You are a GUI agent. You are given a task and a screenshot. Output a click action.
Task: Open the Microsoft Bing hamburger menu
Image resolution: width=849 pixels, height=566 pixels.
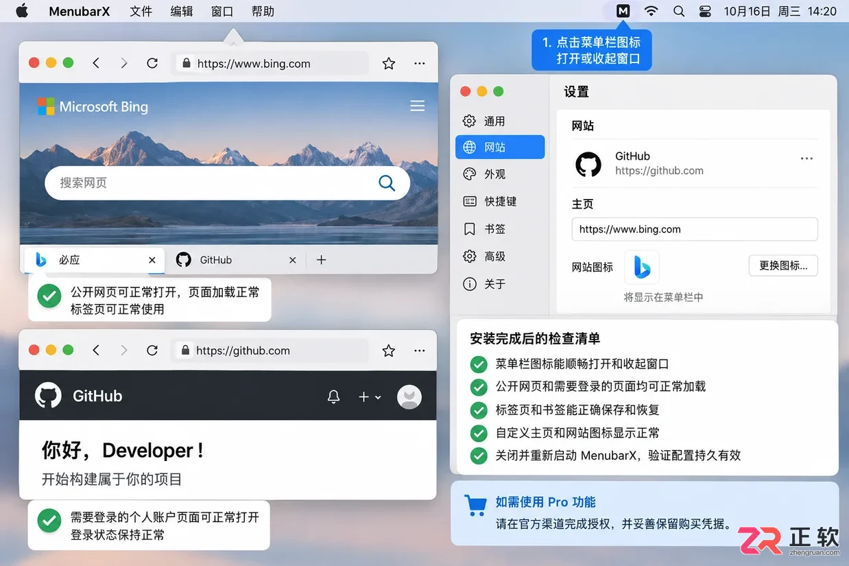(x=417, y=106)
